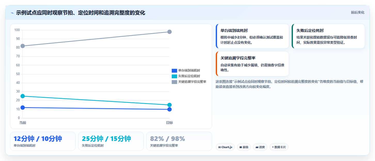Click the 12分钟 / 10分钟 stat value
Image resolution: width=375 pixels, height=161 pixels.
[x=38, y=139]
